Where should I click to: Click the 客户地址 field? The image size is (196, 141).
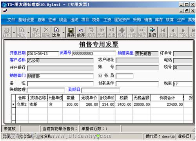137,61
